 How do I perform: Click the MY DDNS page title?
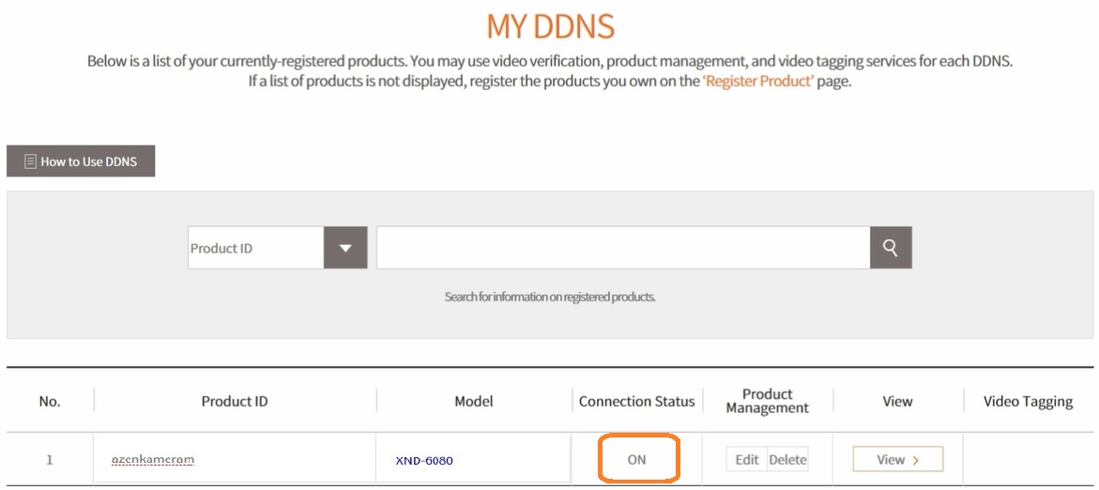point(550,26)
